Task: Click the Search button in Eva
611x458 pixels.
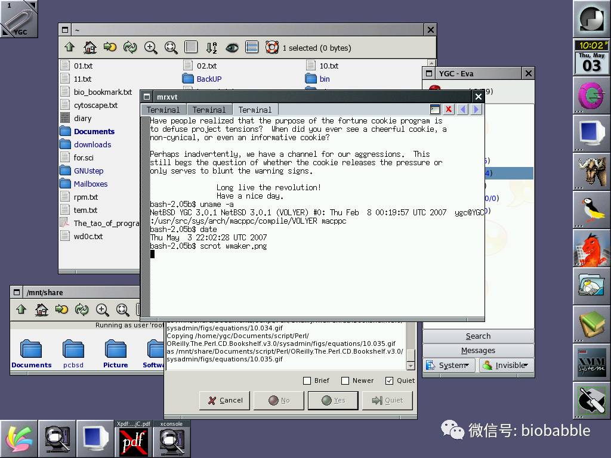Action: click(x=478, y=336)
